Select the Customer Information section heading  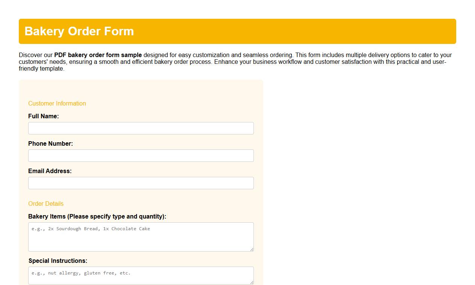pyautogui.click(x=57, y=103)
